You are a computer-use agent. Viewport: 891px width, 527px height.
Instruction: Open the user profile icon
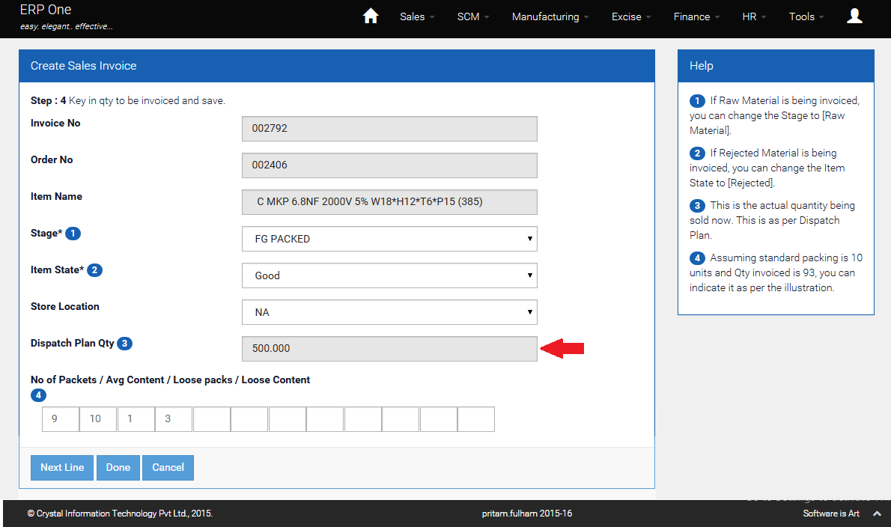click(854, 16)
